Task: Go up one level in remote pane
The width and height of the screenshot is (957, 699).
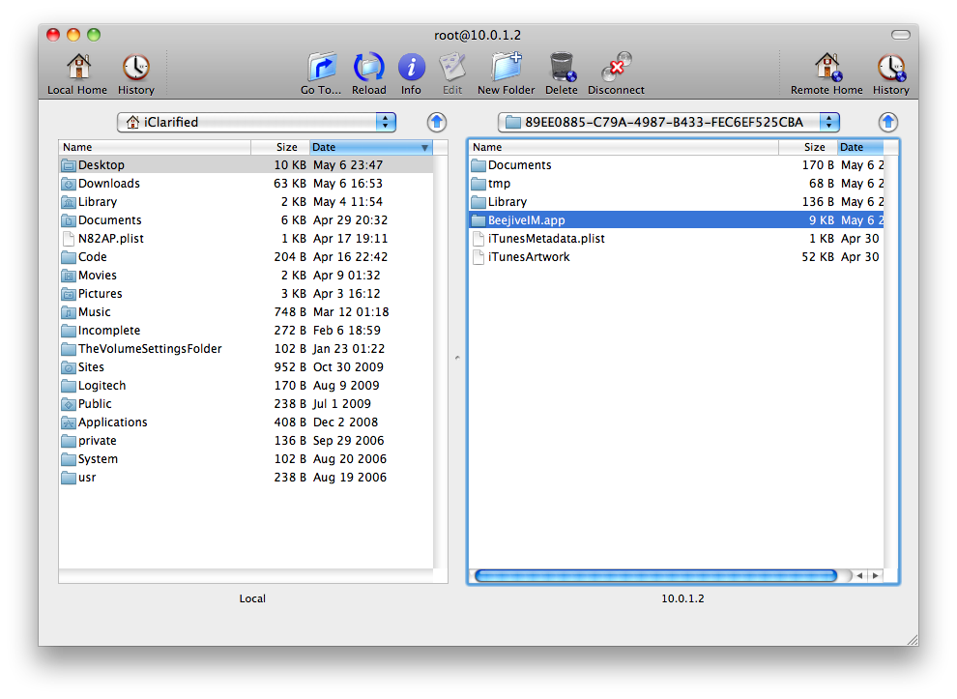Action: 888,122
